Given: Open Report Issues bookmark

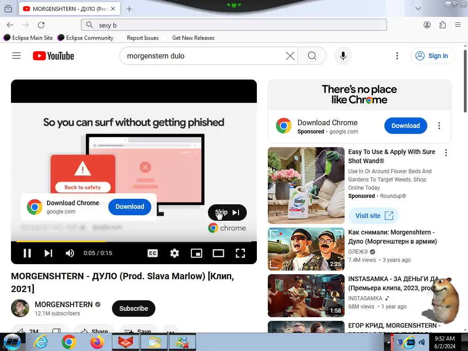Looking at the screenshot, I should (143, 38).
